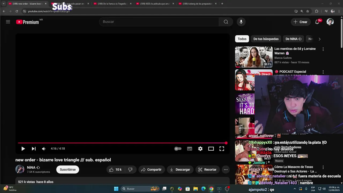Open Chrome three-dot menu

pos(339,11)
